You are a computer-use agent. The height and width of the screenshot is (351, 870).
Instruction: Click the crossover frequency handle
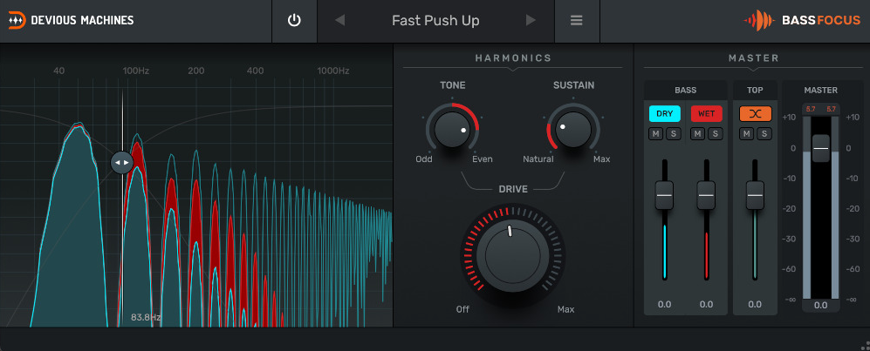[x=122, y=163]
